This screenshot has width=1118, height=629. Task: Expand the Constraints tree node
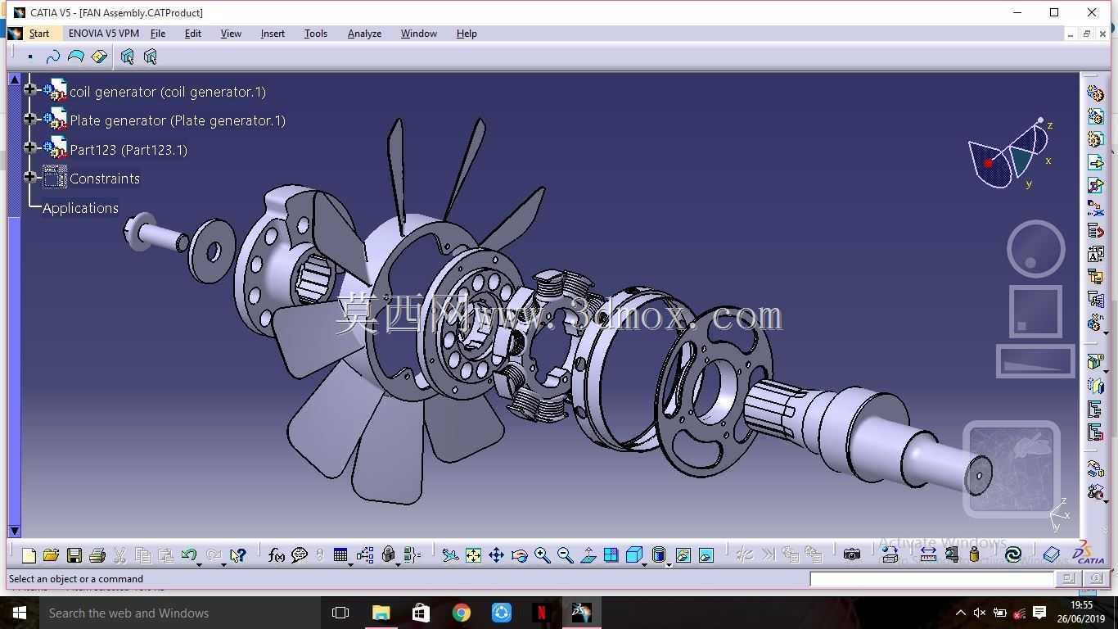click(x=30, y=177)
